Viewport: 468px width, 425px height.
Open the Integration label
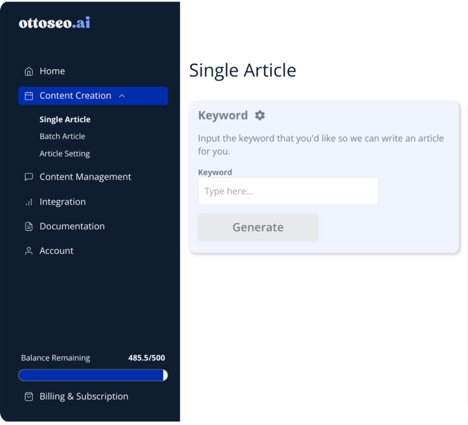pos(62,202)
